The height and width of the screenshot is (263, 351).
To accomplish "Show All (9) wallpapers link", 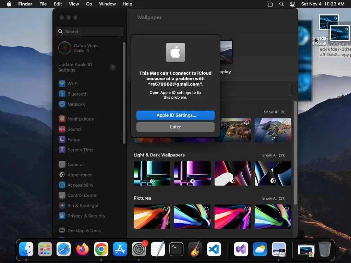I will (x=275, y=112).
